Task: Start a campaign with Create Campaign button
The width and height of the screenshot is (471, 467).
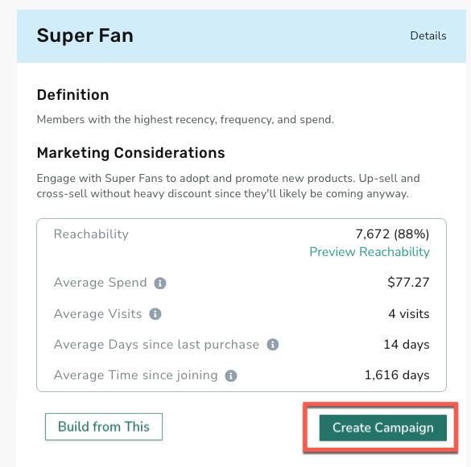Action: click(382, 428)
